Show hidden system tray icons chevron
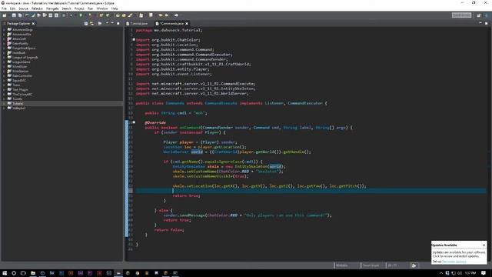Screen dimensions: 492x277 pyautogui.click(x=440, y=273)
